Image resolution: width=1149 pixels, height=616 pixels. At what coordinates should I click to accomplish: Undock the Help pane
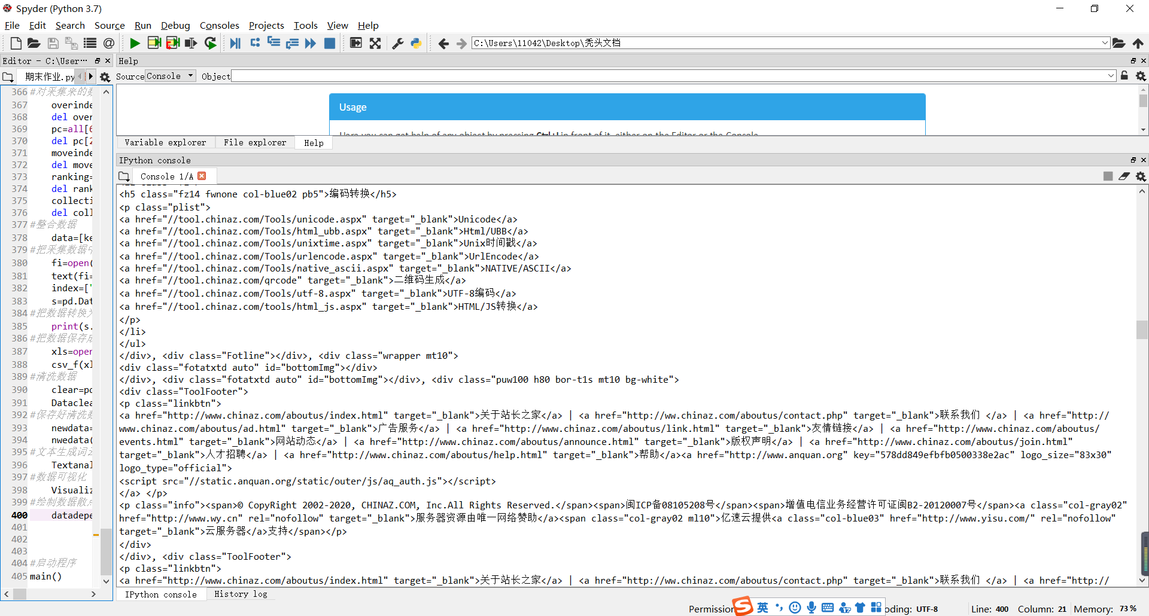pyautogui.click(x=1133, y=60)
